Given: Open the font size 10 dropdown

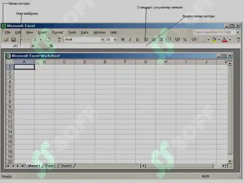Looking at the screenshot, I should 115,40.
